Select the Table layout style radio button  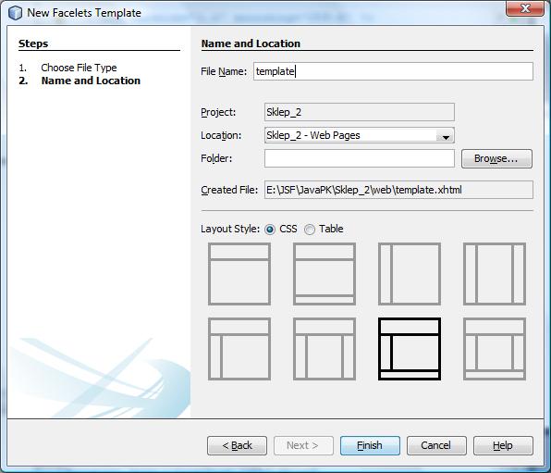click(310, 230)
